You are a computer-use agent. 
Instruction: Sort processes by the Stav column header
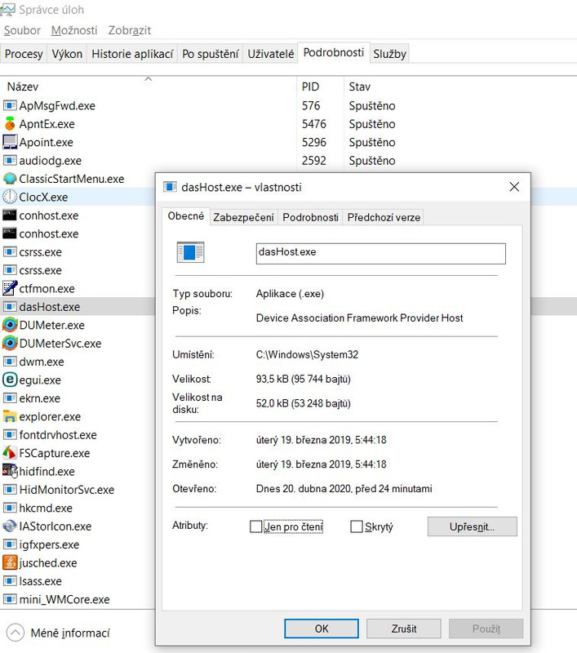(x=360, y=87)
